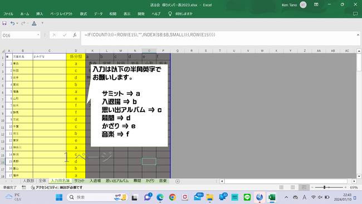Redo the last undone action

pos(23,23)
